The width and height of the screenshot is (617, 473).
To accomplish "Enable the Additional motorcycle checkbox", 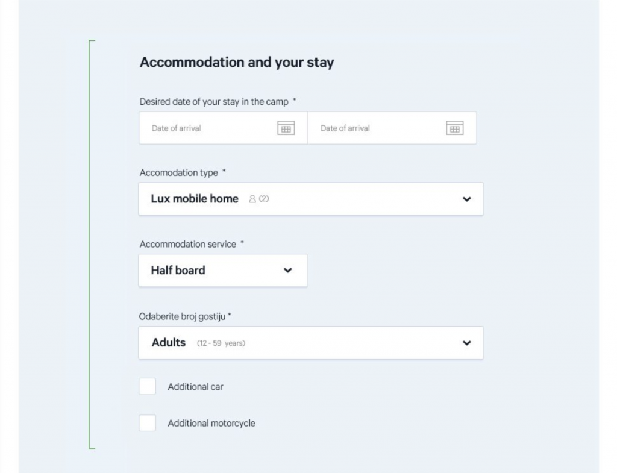I will [148, 423].
